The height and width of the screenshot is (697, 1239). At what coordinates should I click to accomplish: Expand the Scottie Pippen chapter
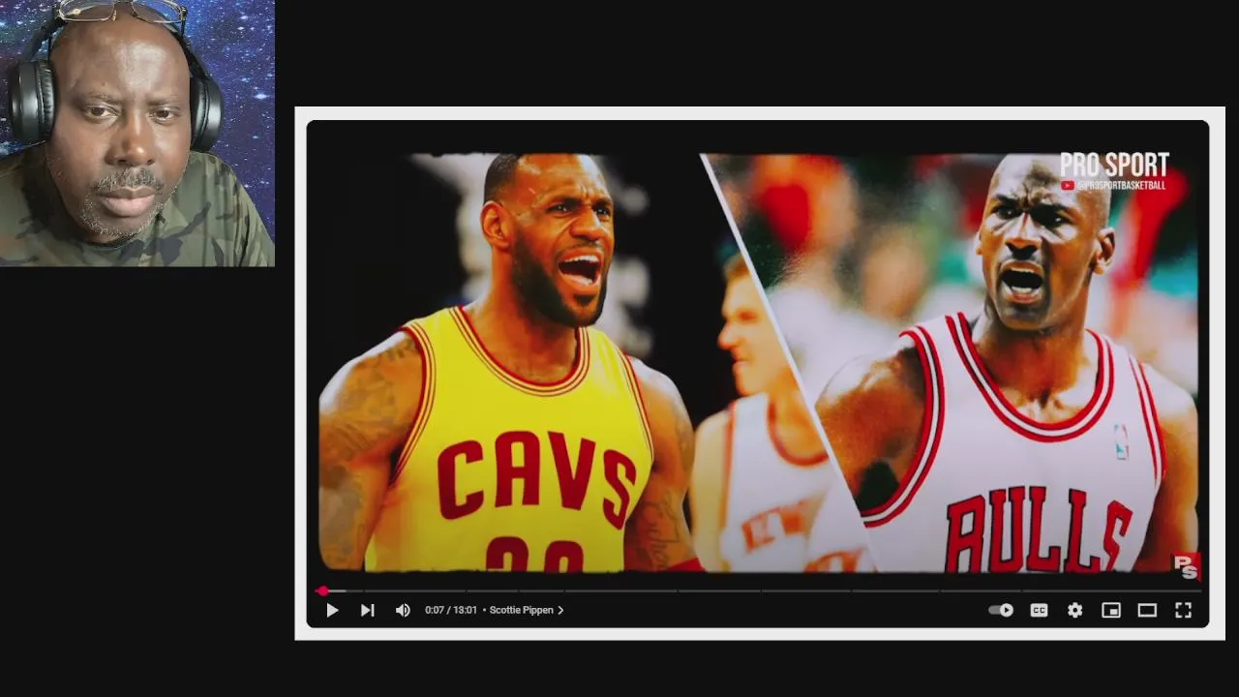click(x=527, y=610)
